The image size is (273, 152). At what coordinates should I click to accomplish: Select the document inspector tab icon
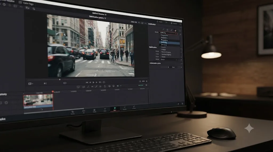(167, 30)
